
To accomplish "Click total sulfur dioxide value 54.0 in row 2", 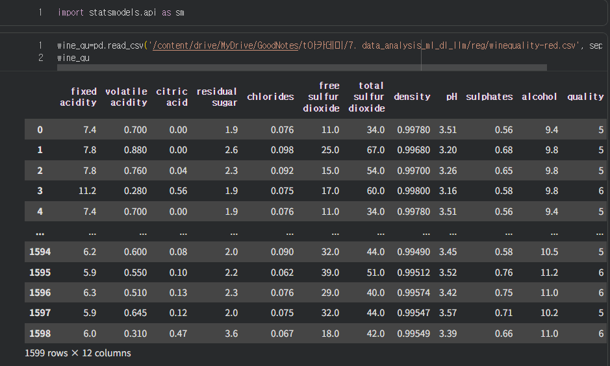I will (x=375, y=171).
